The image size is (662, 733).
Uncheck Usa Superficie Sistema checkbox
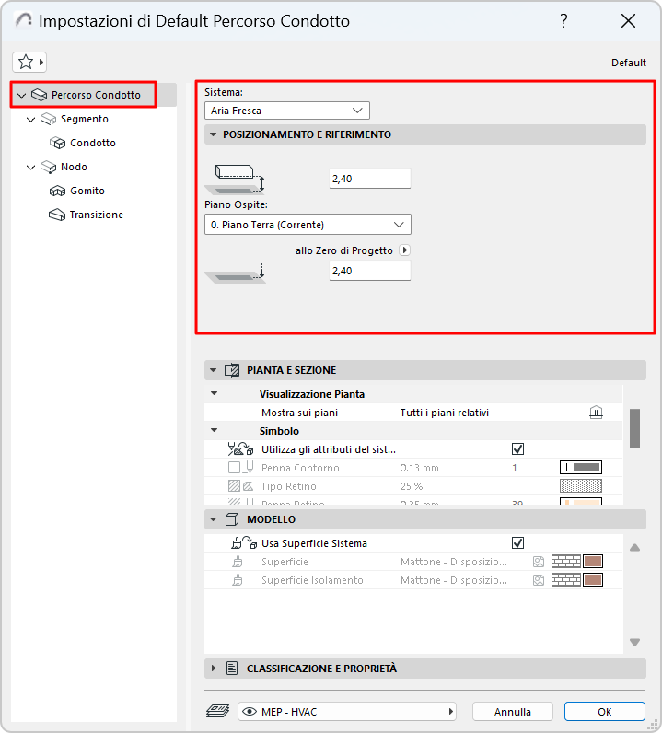(517, 543)
